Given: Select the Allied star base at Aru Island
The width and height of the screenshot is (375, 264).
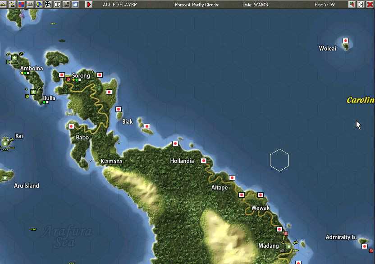Looking at the screenshot, I should [5, 178].
